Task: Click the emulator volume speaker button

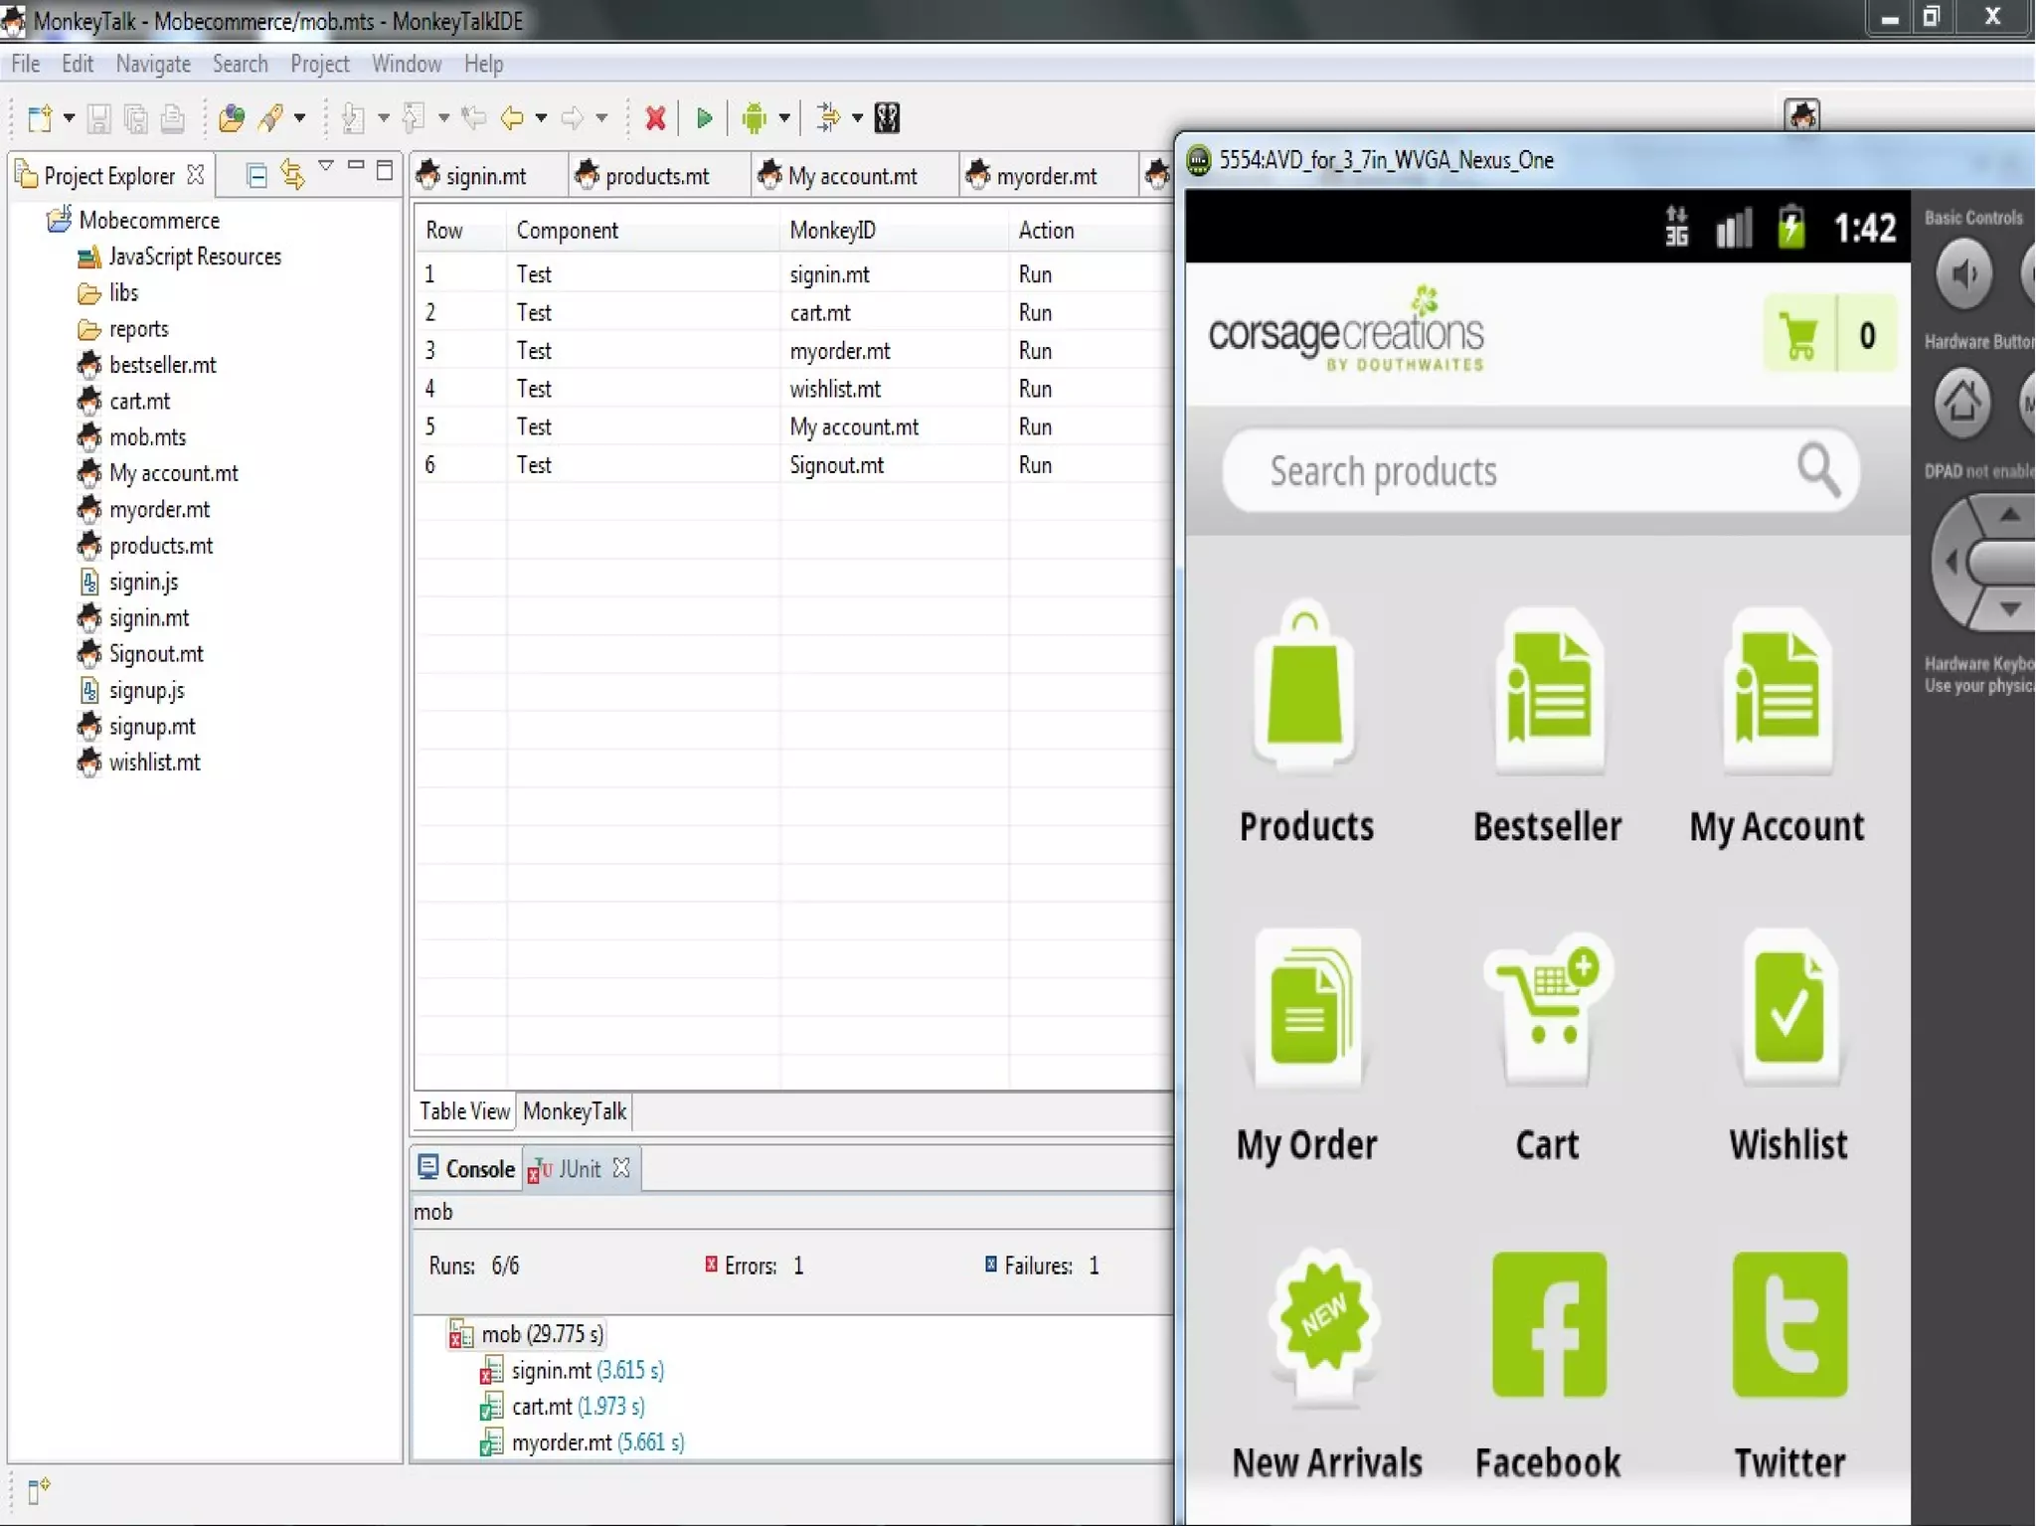Action: (x=1962, y=273)
